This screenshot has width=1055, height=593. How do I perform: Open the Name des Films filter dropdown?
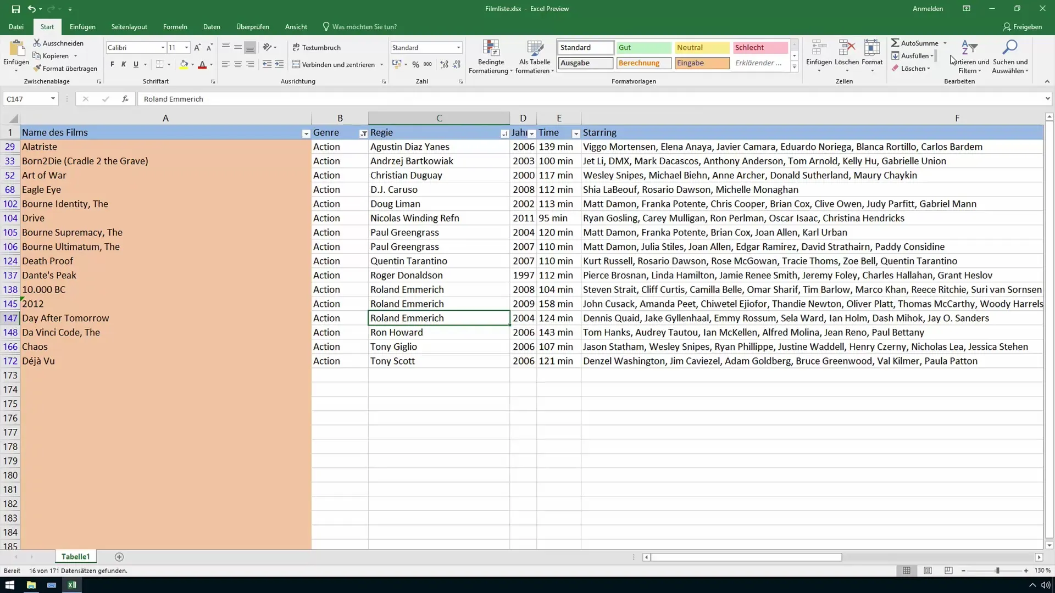point(306,133)
